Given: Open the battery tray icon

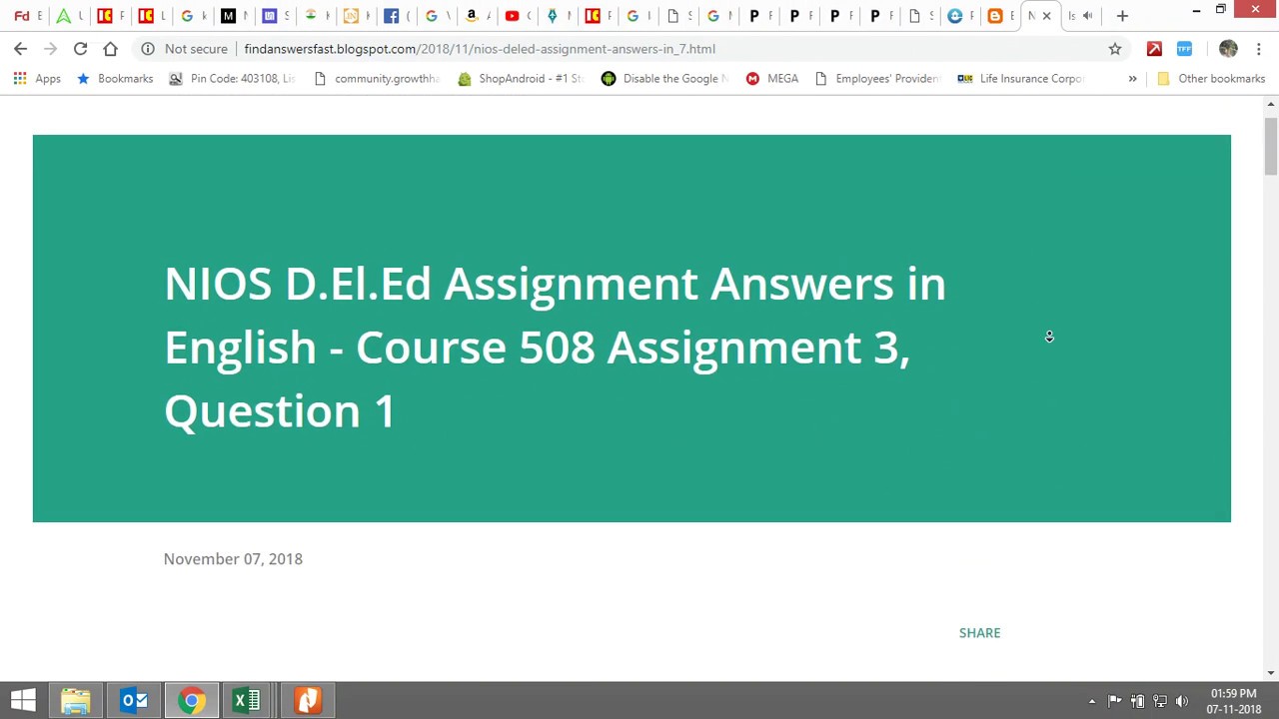Looking at the screenshot, I should (1137, 701).
